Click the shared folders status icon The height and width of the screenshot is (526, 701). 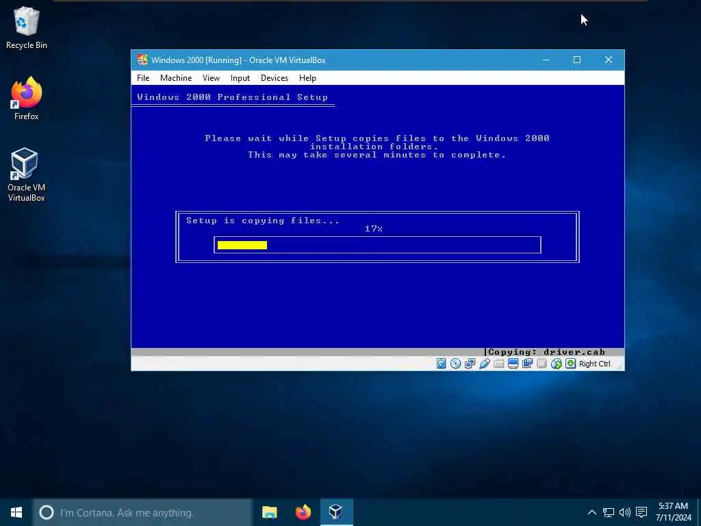[498, 364]
